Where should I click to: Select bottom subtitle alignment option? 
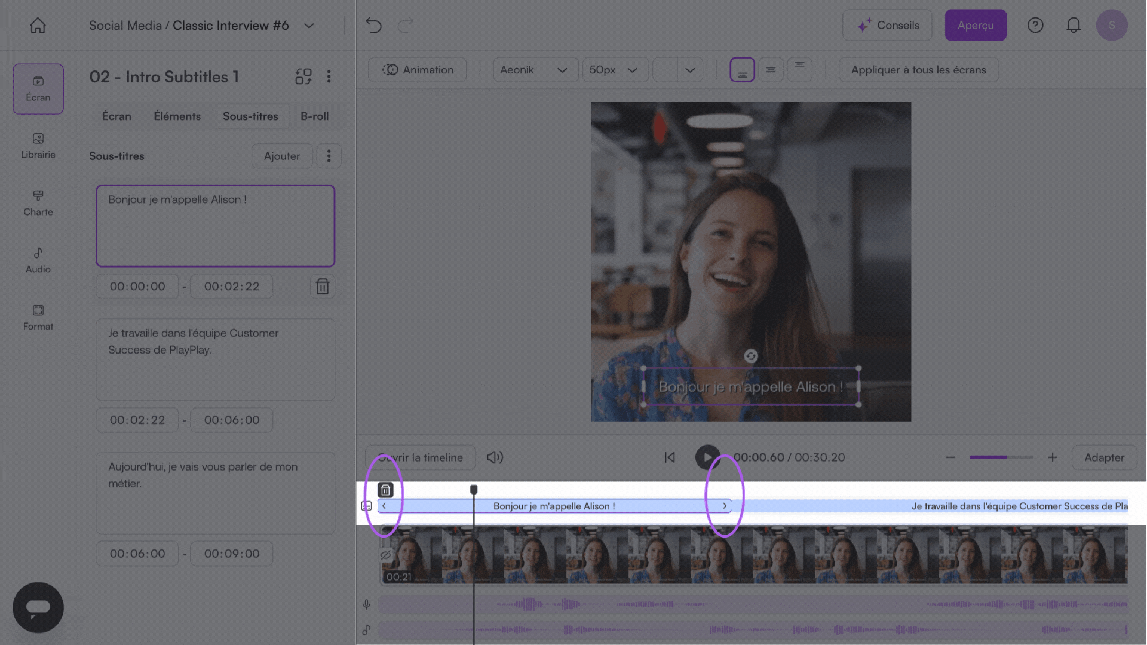742,70
